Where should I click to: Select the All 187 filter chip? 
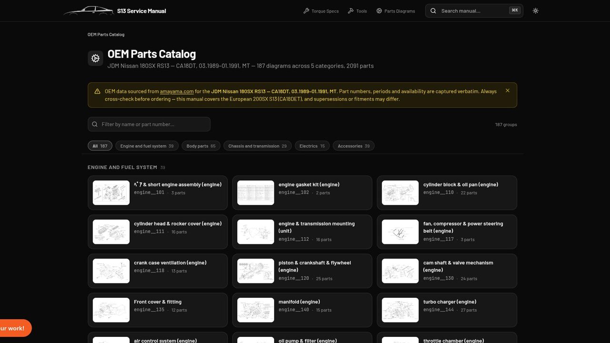100,146
